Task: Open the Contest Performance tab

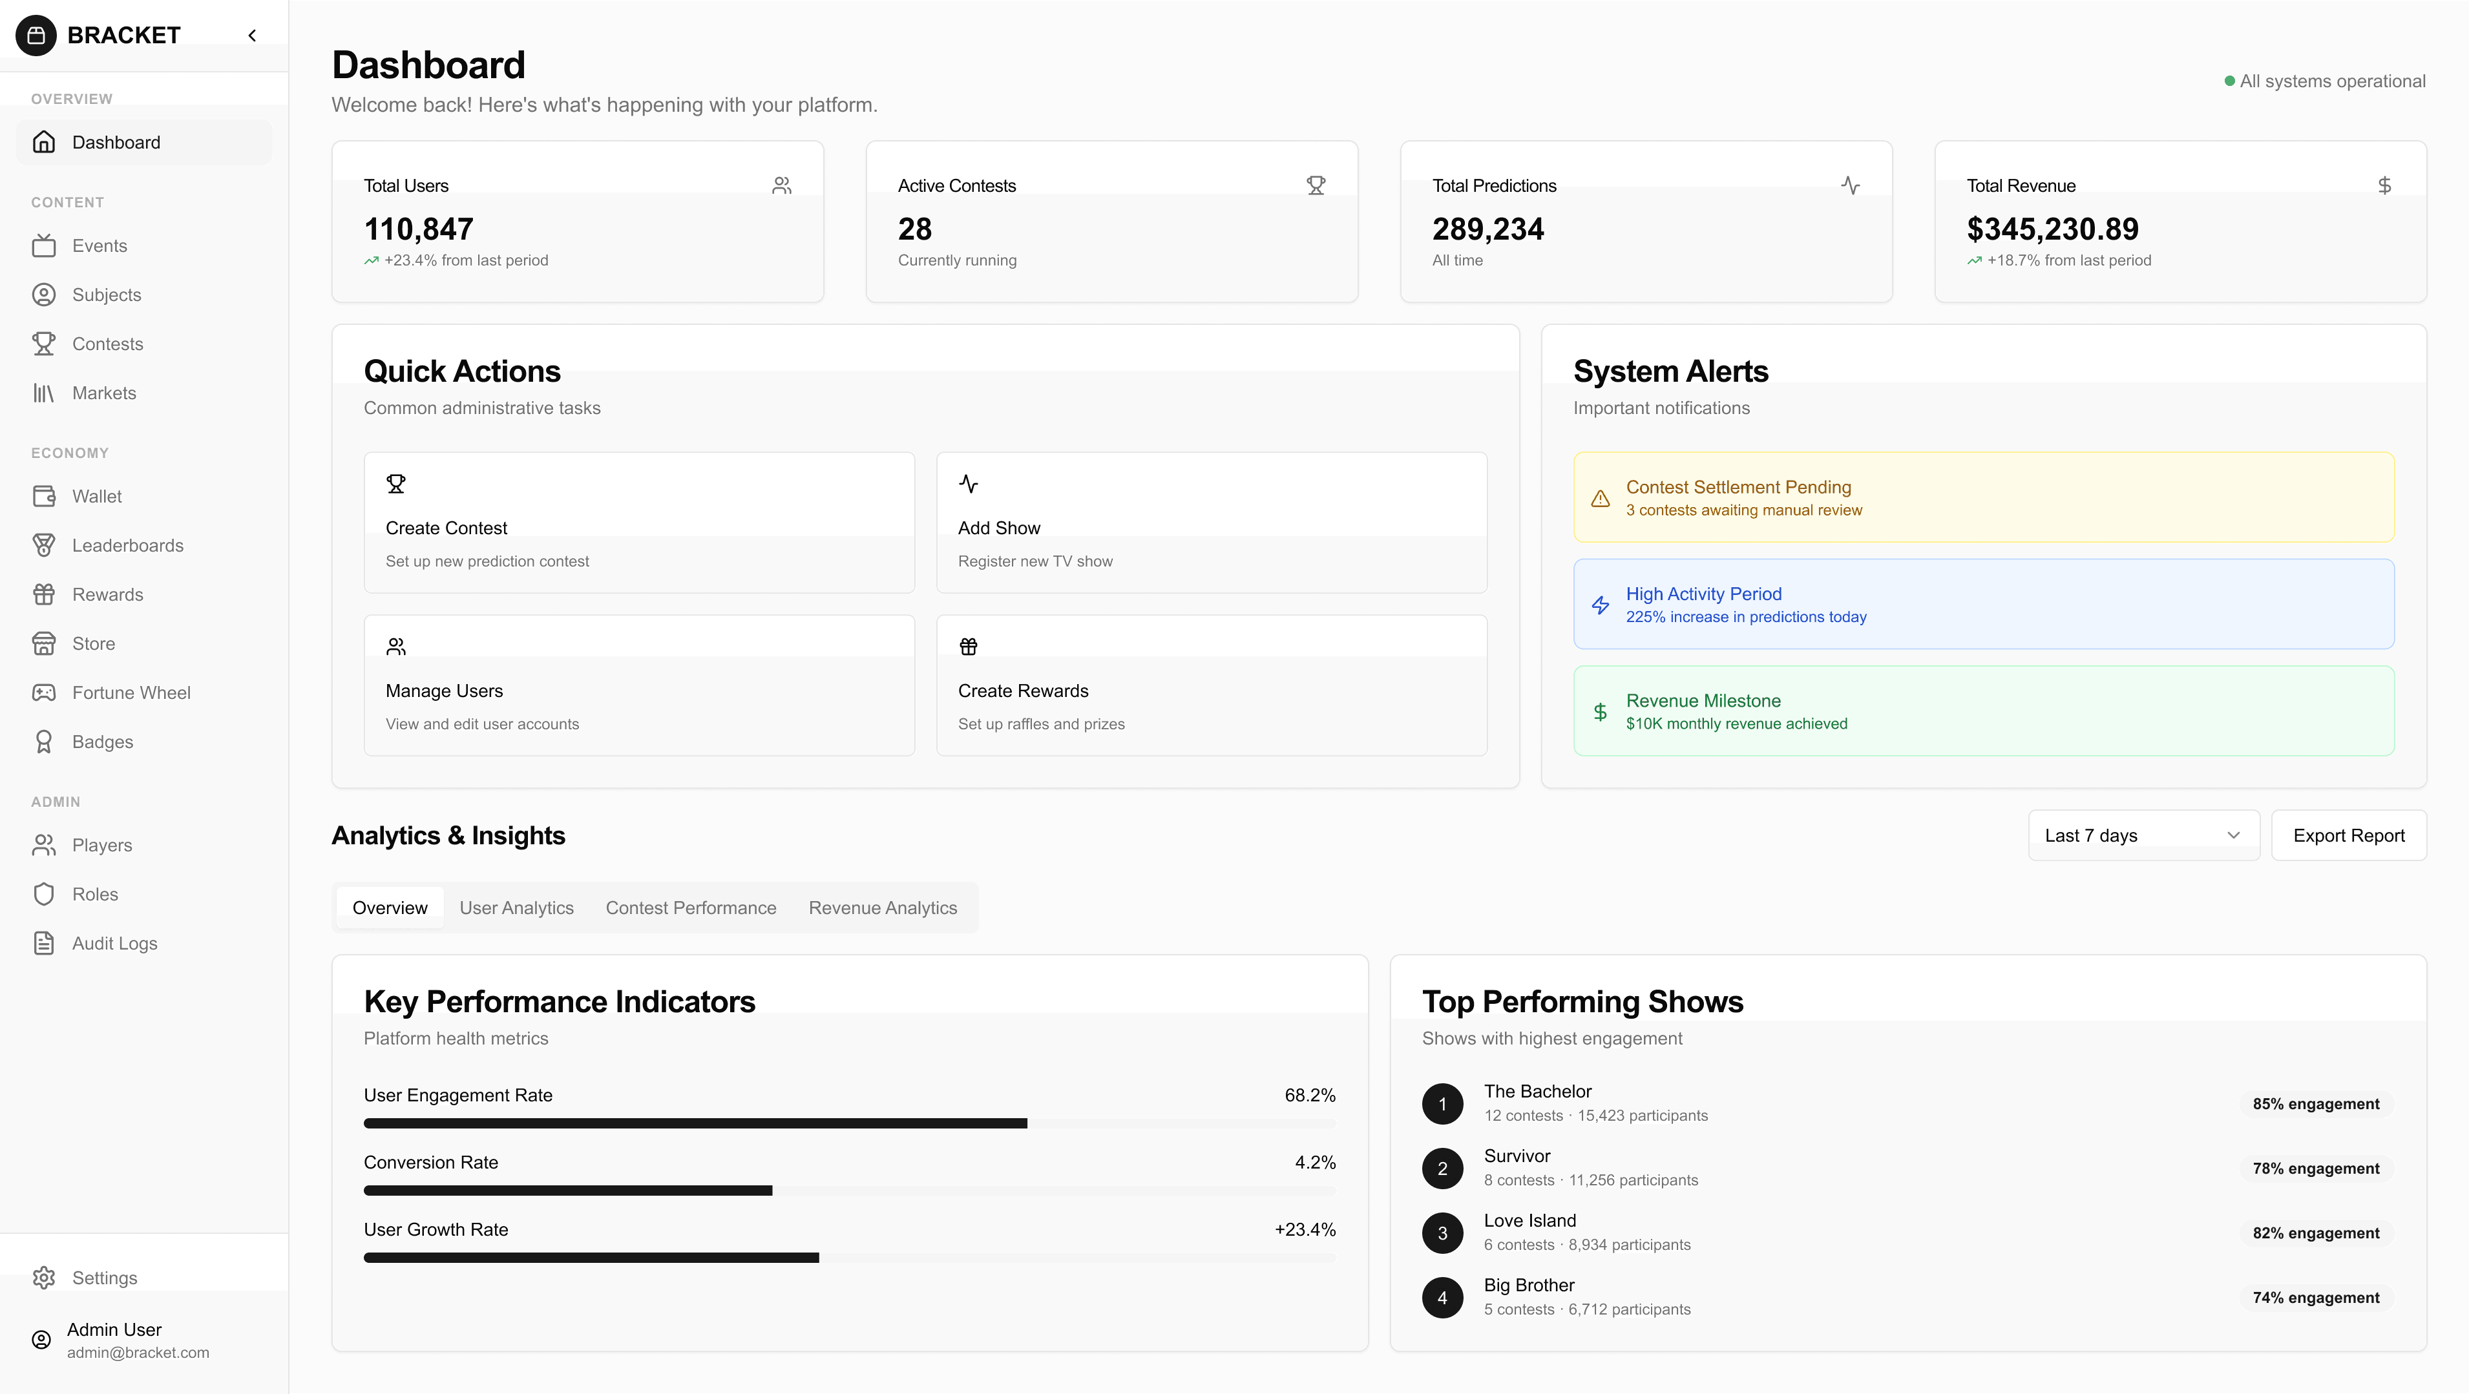Action: point(691,908)
